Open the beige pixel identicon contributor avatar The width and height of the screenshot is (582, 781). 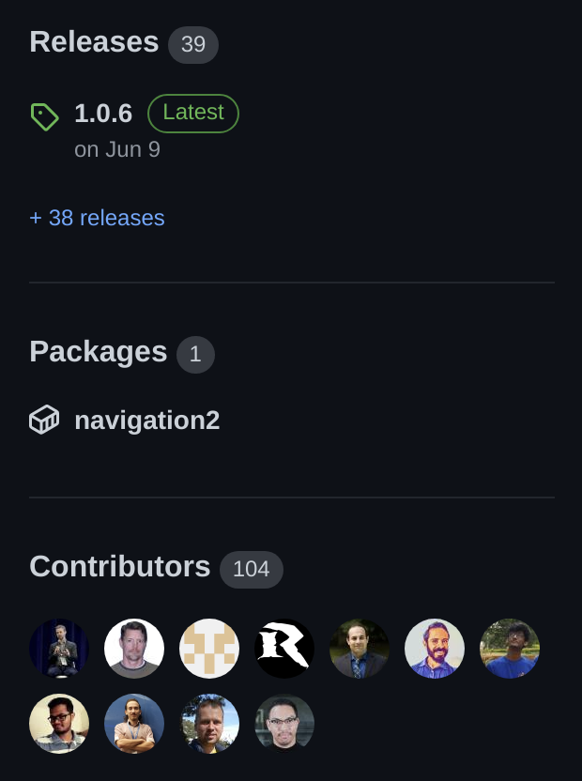[x=209, y=649]
